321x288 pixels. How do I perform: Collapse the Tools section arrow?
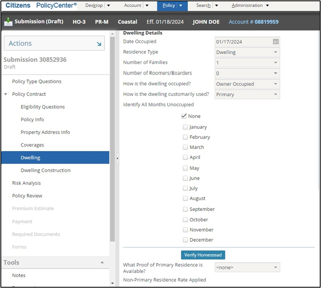tap(102, 262)
